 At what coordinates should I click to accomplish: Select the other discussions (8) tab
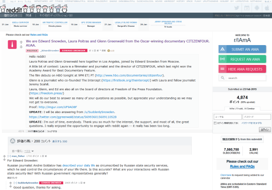[x=56, y=16]
